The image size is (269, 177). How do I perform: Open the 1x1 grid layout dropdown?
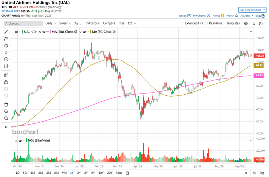(132, 23)
